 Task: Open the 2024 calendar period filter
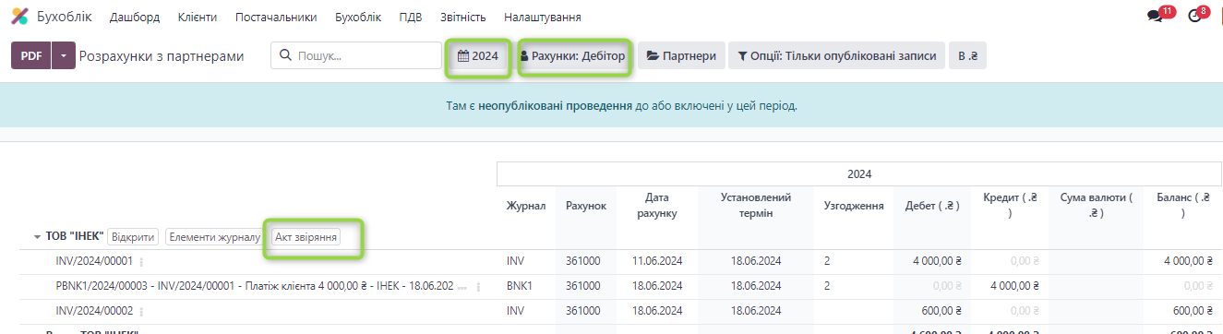pos(478,56)
